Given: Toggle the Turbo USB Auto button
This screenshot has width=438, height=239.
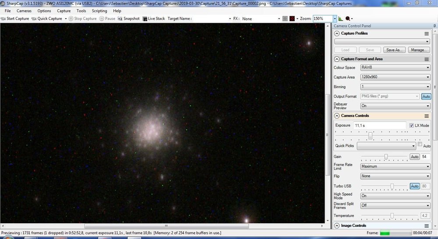Looking at the screenshot, I should [x=414, y=186].
